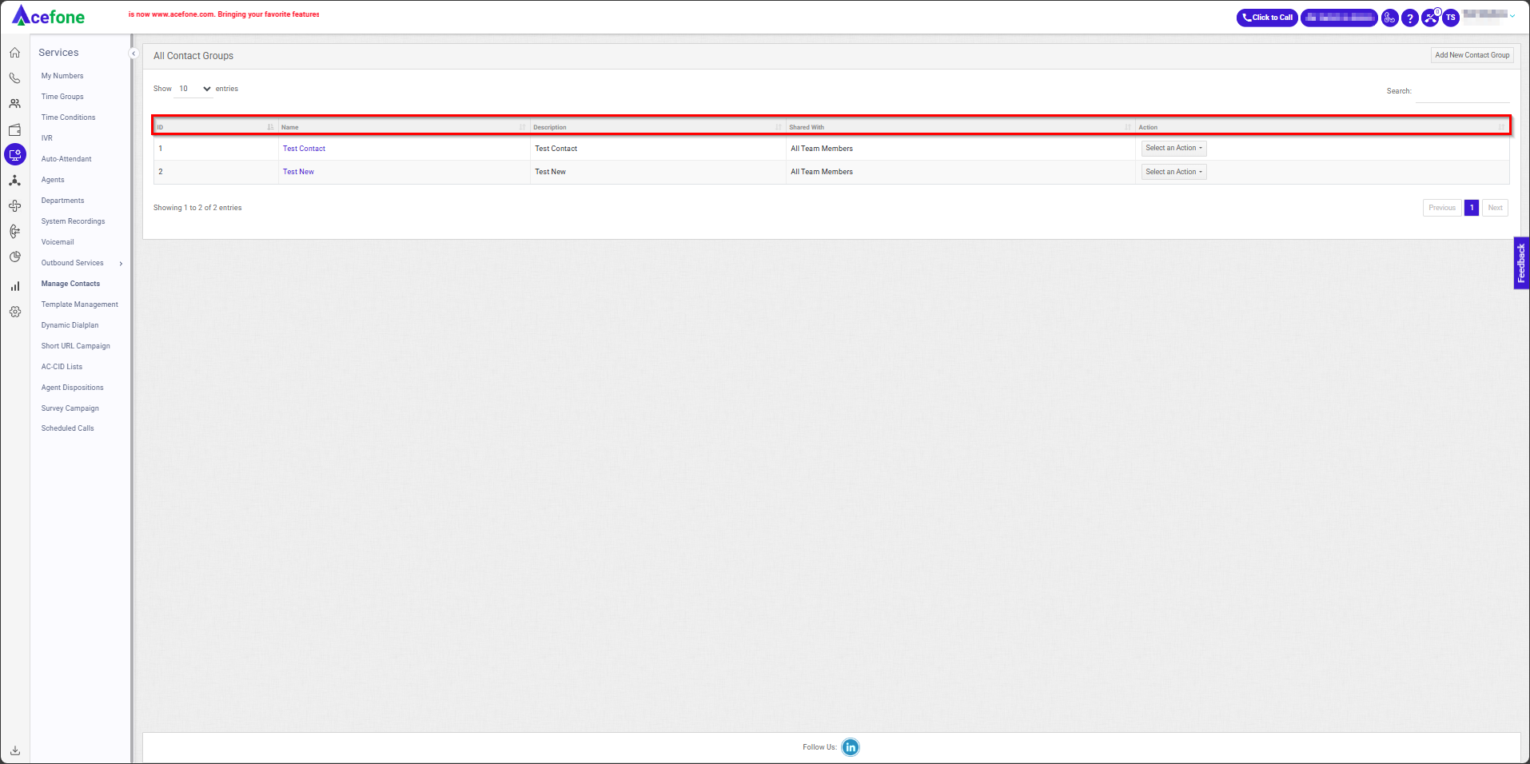The height and width of the screenshot is (764, 1530).
Task: Open the Home icon in the sidebar
Action: 14,53
